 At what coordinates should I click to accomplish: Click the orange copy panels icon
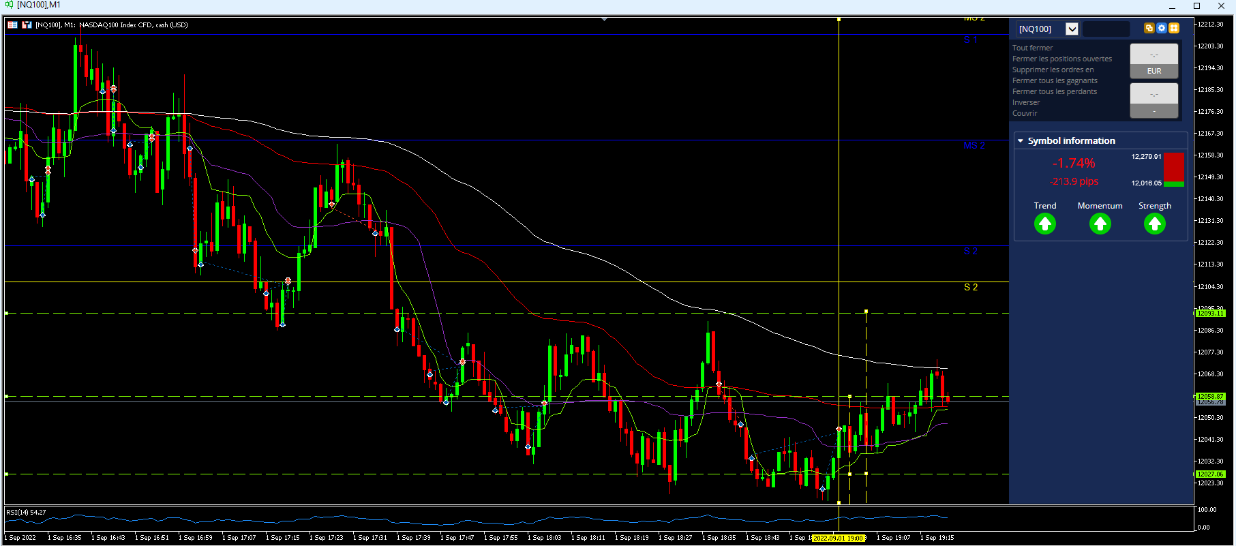[x=1149, y=28]
